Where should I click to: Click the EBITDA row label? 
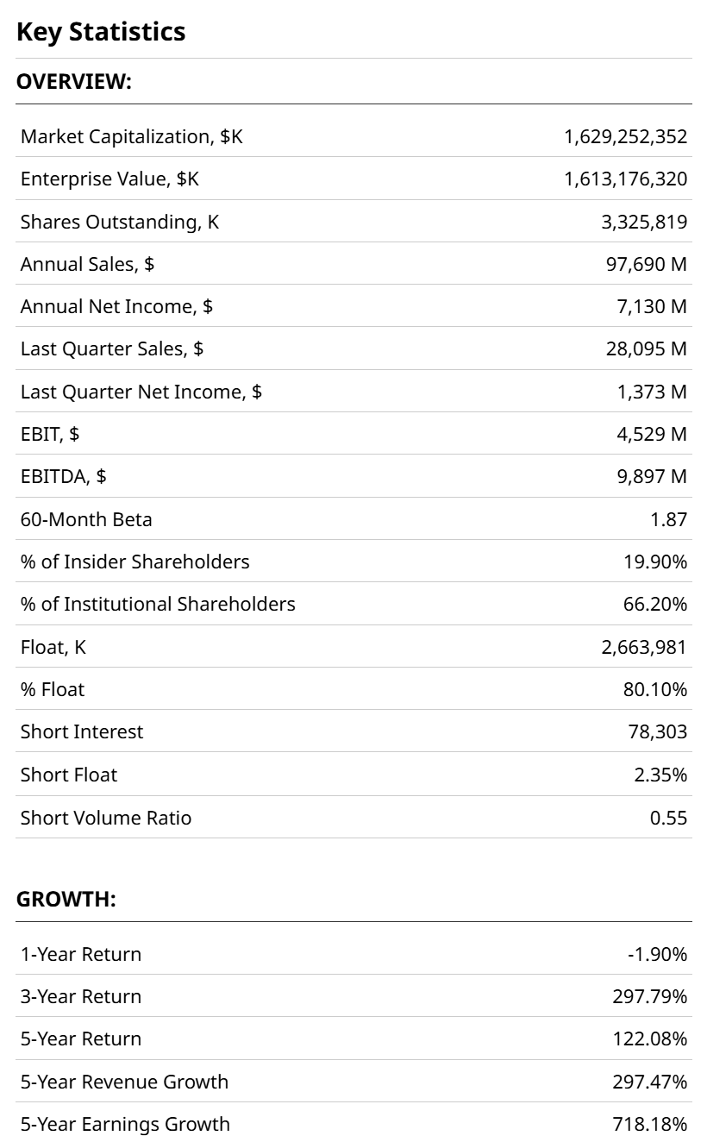click(x=63, y=476)
